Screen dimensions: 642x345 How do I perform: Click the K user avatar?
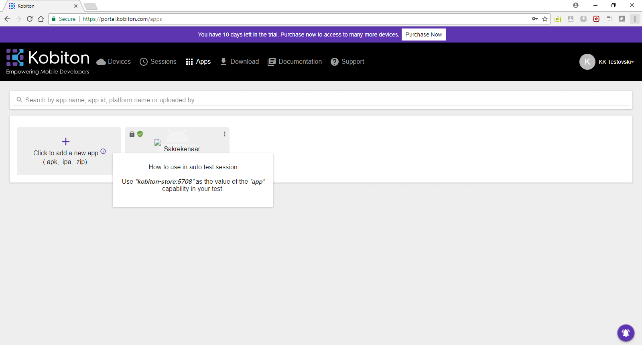(587, 62)
